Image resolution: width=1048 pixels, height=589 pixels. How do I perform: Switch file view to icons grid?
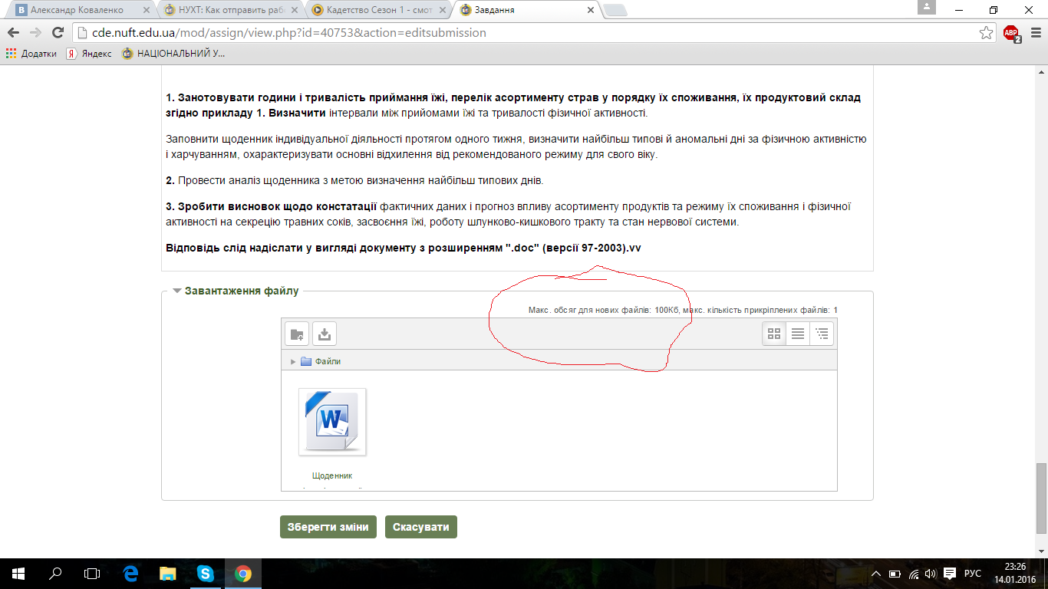click(774, 334)
